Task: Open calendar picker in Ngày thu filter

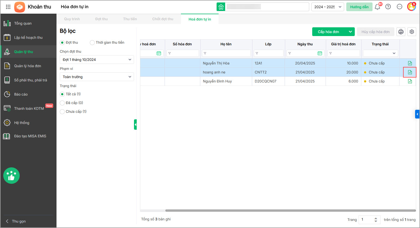Action: [320, 53]
